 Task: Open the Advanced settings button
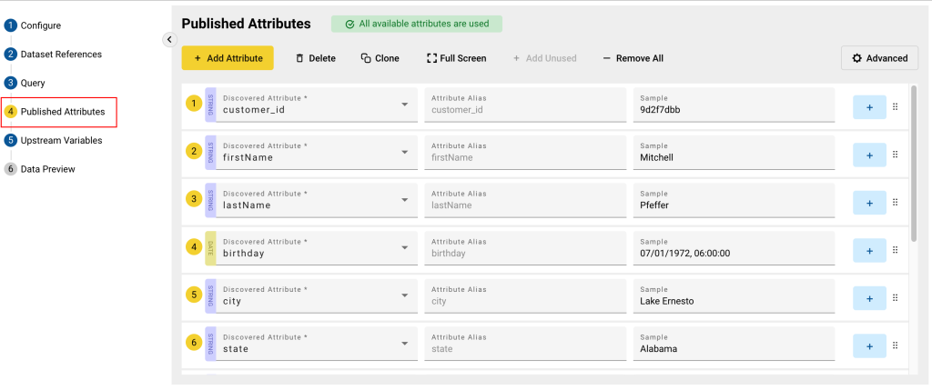879,58
